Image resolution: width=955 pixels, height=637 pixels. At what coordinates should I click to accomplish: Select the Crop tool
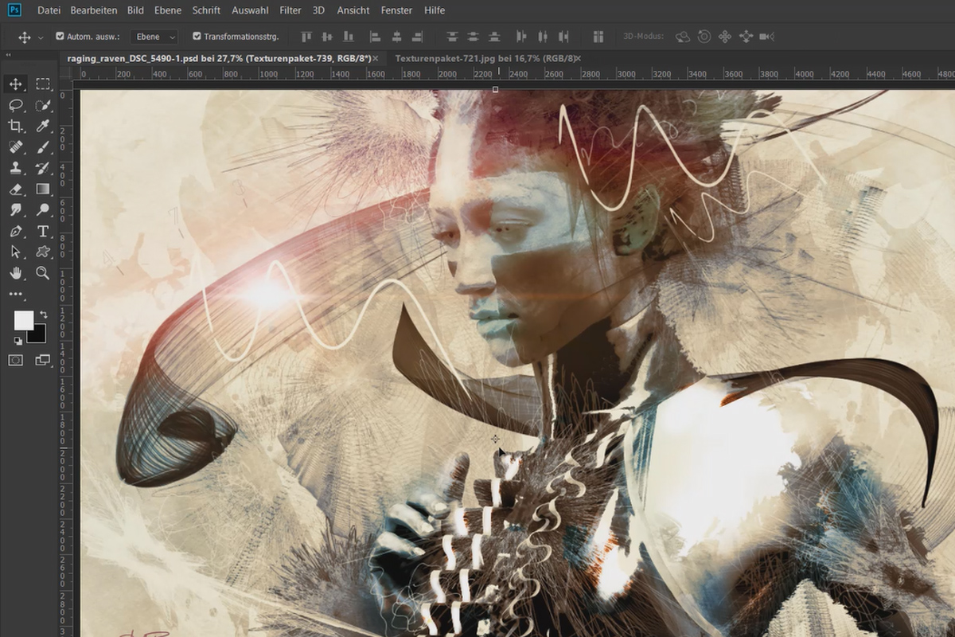coord(15,126)
